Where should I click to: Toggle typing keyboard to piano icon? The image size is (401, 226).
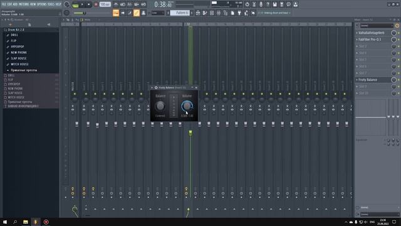pyautogui.click(x=116, y=13)
